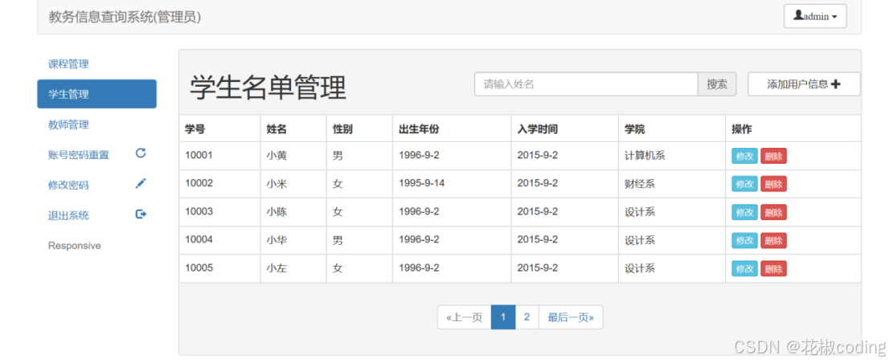Click the name cell 小左

coord(277,268)
